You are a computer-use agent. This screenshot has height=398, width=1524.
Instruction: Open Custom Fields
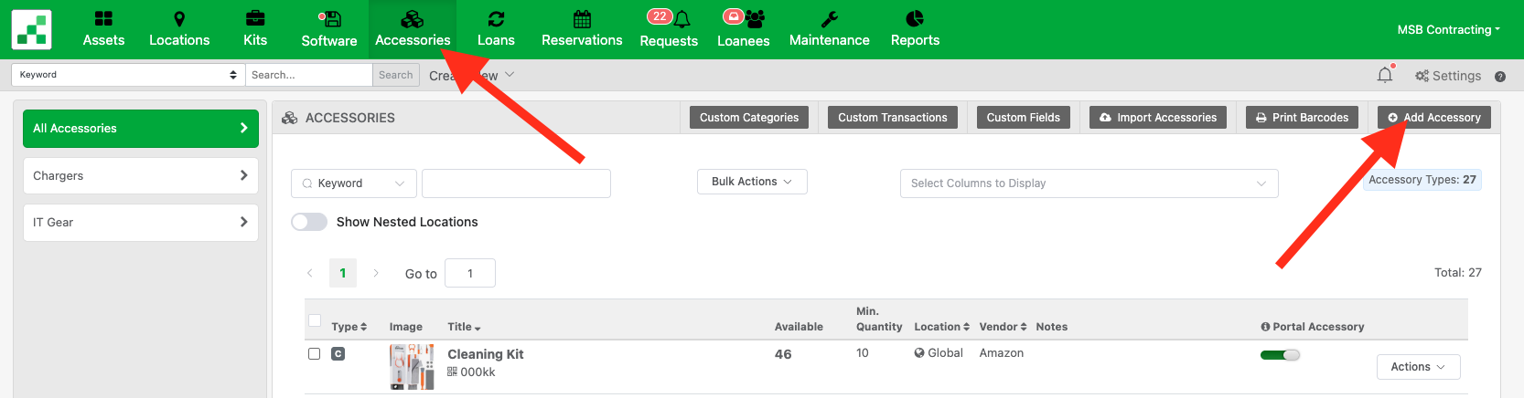(x=1024, y=117)
